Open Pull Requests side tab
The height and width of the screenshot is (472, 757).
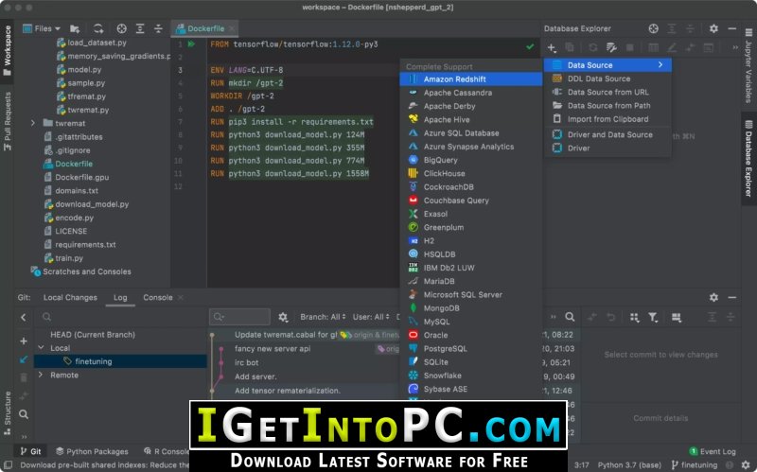(7, 121)
